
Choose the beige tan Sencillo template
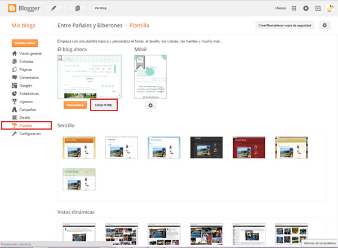(291, 148)
